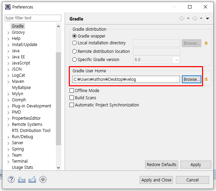Open the PropertiesEditor preference page
Image resolution: width=216 pixels, height=191 pixels.
26,118
